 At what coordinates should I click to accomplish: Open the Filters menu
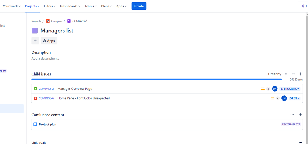tap(50, 6)
